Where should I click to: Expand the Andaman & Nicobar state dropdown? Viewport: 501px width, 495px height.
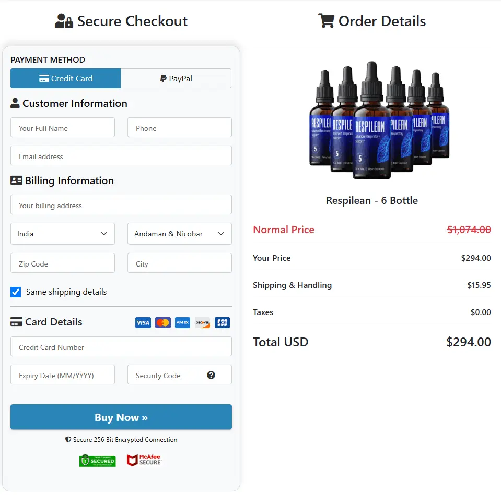[x=179, y=234]
